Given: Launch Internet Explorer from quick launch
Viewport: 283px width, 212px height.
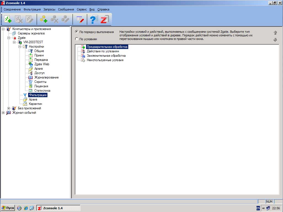Looking at the screenshot, I should pos(26,208).
